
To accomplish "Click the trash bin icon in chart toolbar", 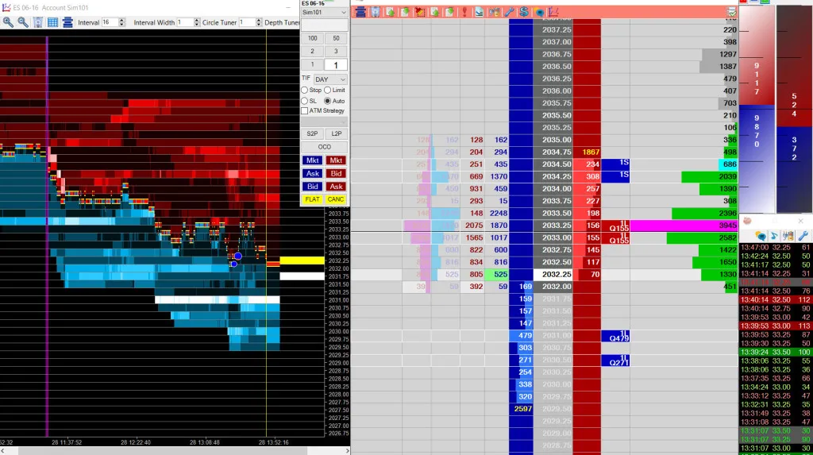I will (x=38, y=22).
